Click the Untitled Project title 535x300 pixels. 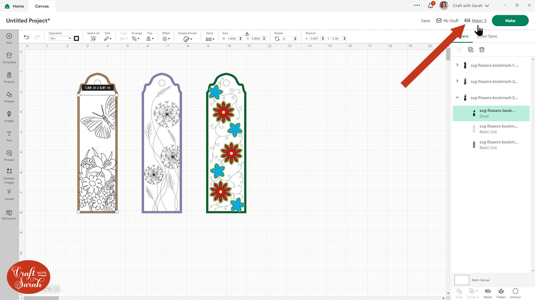pyautogui.click(x=28, y=21)
